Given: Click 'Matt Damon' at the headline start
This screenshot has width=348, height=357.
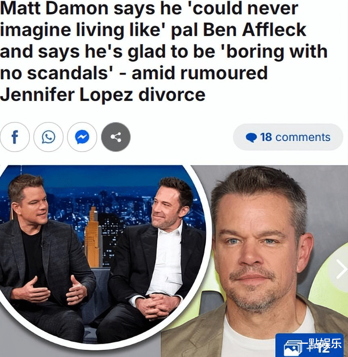Looking at the screenshot, I should [54, 8].
